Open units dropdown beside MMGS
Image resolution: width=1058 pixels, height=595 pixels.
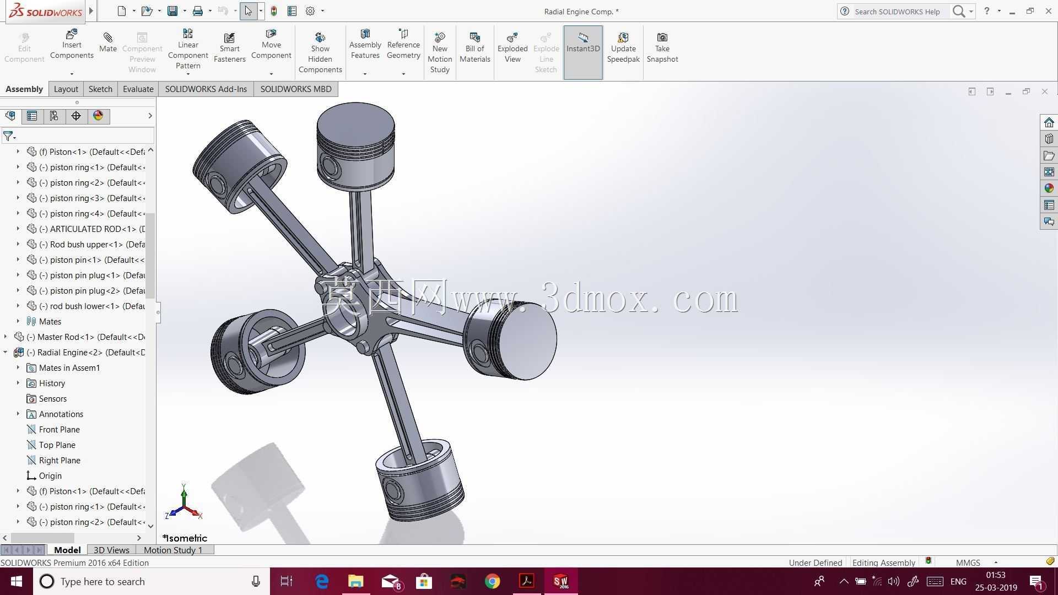(x=996, y=562)
